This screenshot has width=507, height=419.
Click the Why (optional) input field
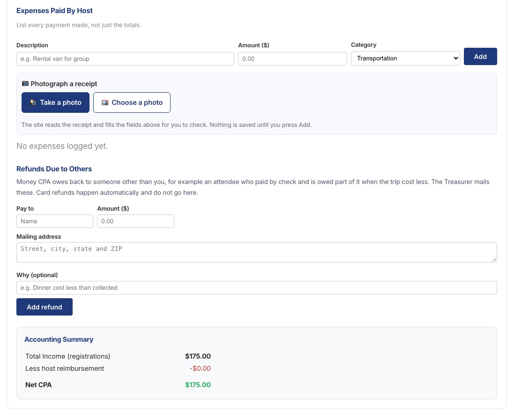[256, 287]
